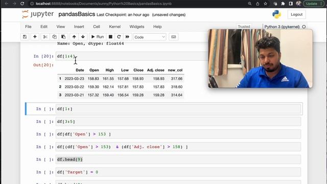Click the kernel idle circle indicator
327x184 pixels.
tap(304, 27)
